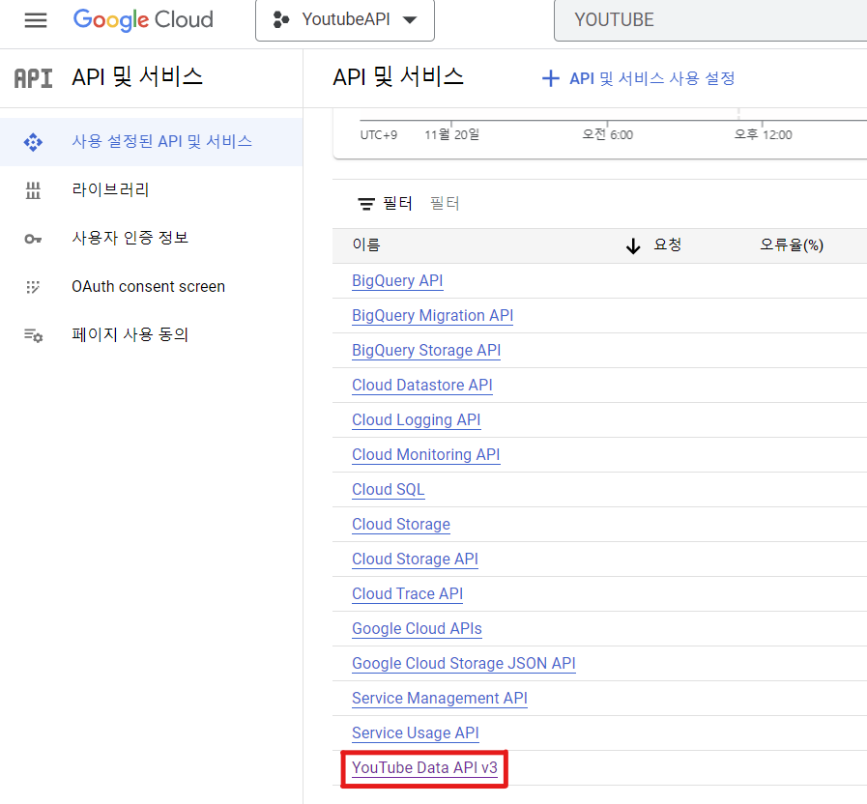The image size is (867, 804).
Task: Click the down arrow sort icon by 요청
Action: [633, 245]
